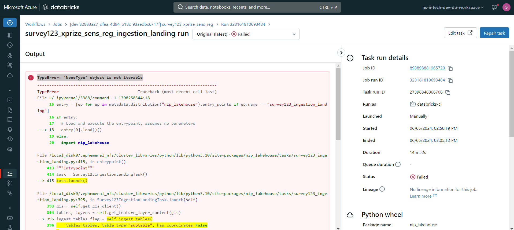Screen dimensions: 514x230
Task: Collapse the Task run details side panel
Action: coord(341,53)
